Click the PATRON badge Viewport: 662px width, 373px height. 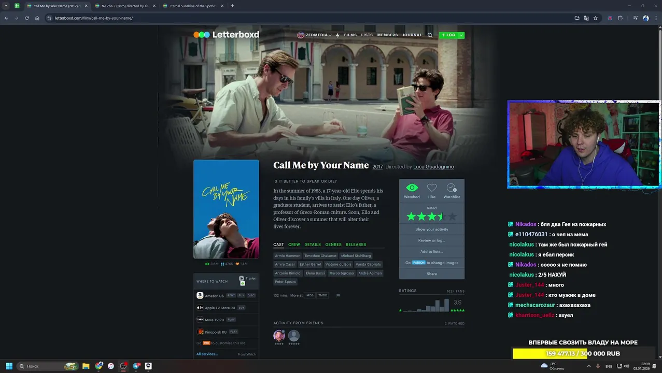coord(419,263)
